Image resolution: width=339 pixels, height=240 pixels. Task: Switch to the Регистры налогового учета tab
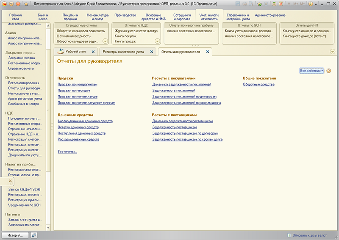click(x=124, y=52)
